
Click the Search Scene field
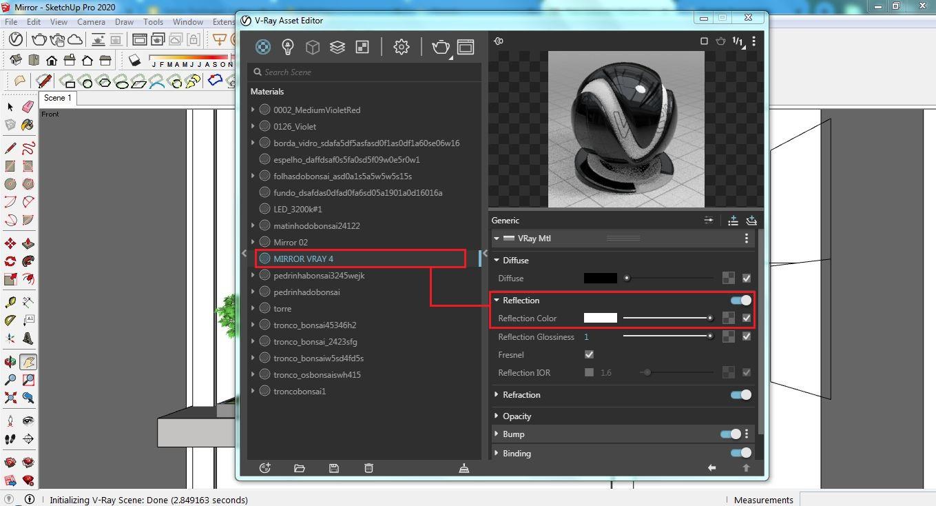[364, 72]
